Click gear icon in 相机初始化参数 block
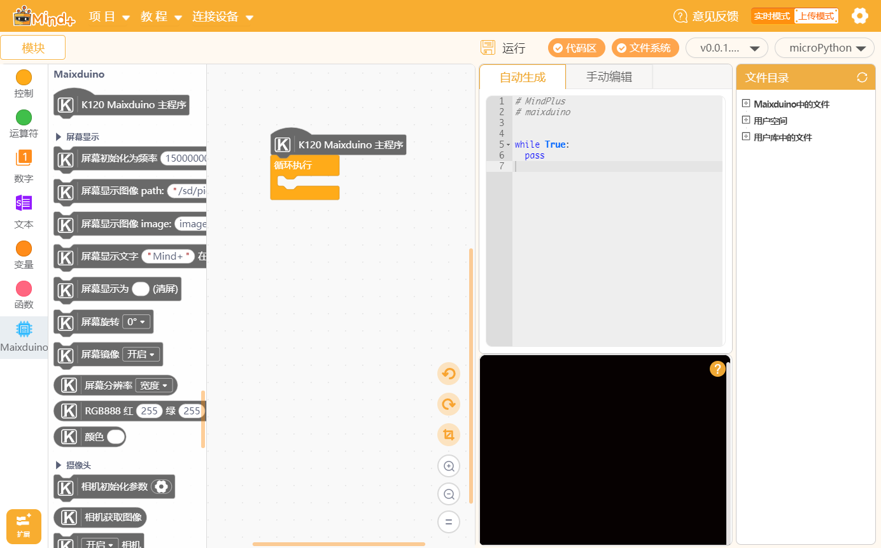 (x=162, y=487)
